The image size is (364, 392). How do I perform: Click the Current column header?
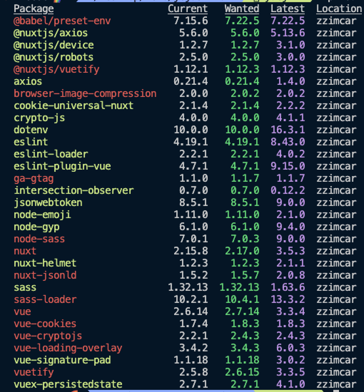click(x=188, y=9)
